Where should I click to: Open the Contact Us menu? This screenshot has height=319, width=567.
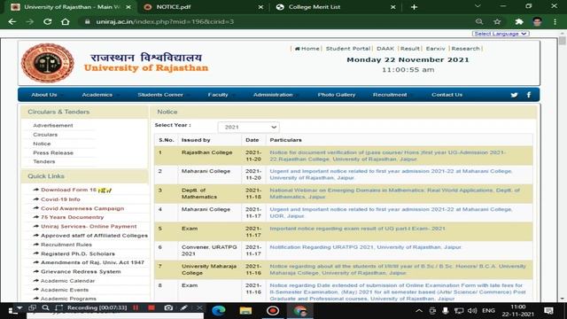[x=447, y=95]
